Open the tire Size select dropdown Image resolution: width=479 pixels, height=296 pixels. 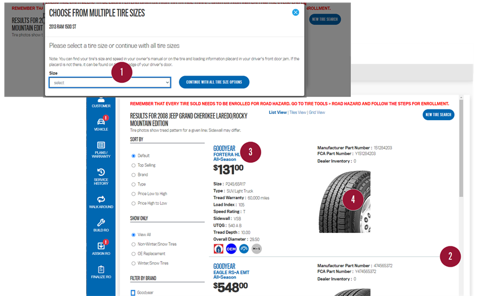click(x=110, y=82)
